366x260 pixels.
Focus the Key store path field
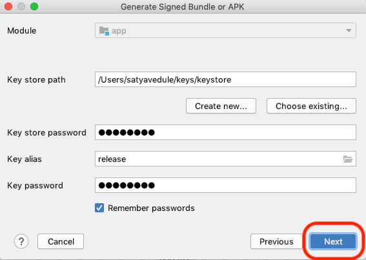tap(225, 79)
